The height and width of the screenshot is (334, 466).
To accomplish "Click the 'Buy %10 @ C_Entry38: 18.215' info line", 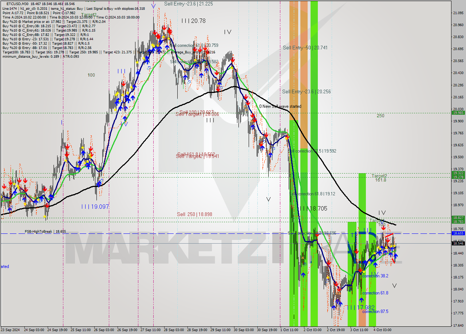I will click(49, 26).
